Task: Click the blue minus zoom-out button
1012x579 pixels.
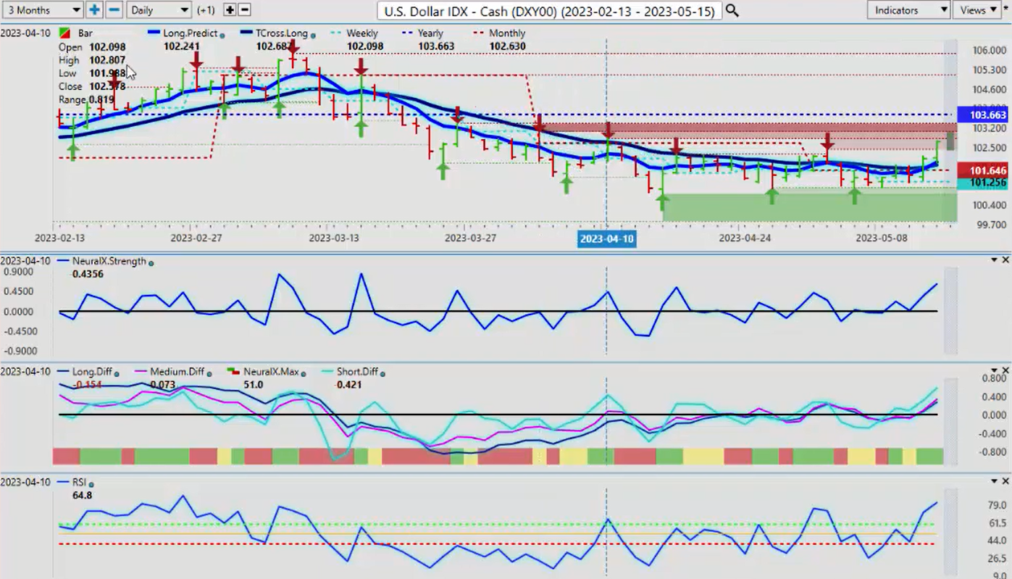Action: [114, 10]
